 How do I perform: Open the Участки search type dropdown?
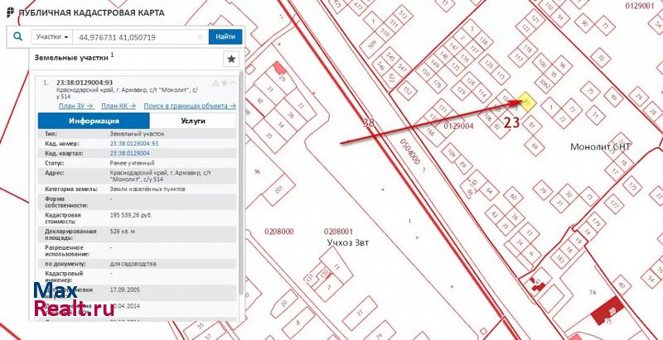tap(51, 37)
